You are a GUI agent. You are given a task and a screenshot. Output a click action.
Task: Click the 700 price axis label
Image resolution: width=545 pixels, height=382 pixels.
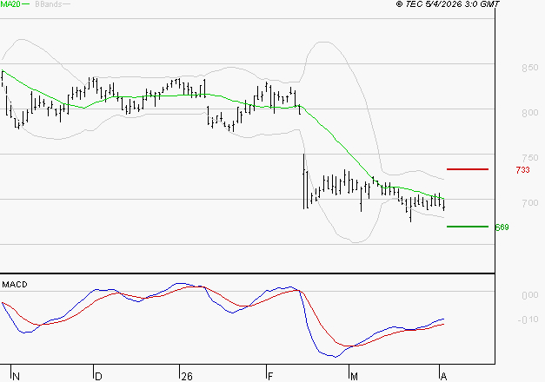529,203
